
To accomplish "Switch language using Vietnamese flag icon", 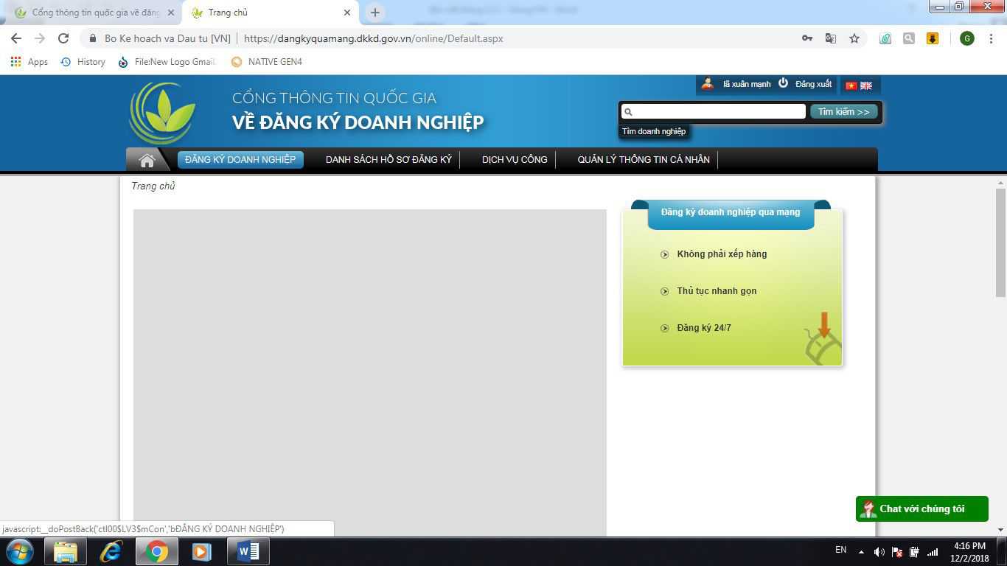I will [851, 85].
